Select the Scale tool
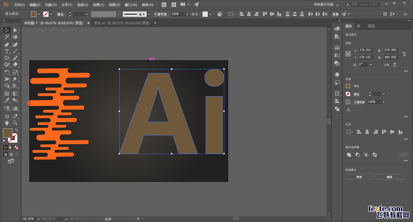 click(15, 72)
